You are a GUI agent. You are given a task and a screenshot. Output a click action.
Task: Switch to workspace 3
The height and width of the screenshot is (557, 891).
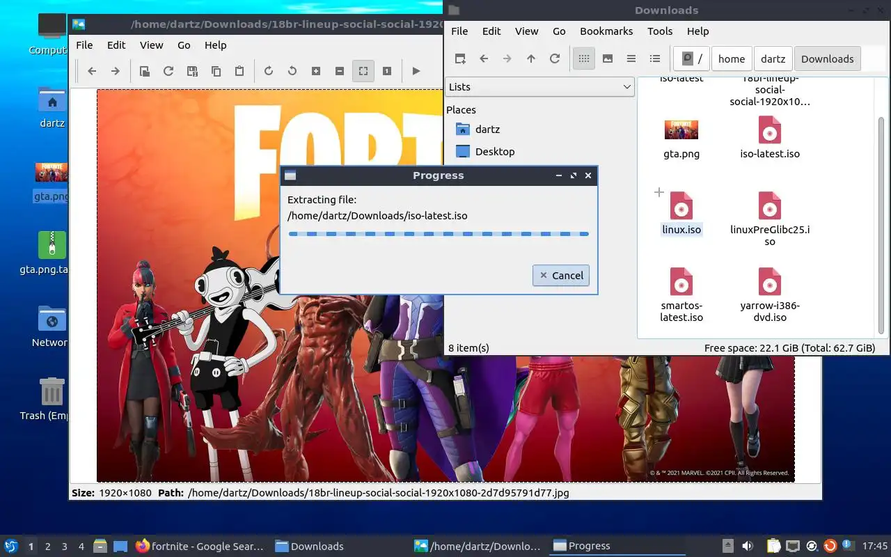coord(65,547)
